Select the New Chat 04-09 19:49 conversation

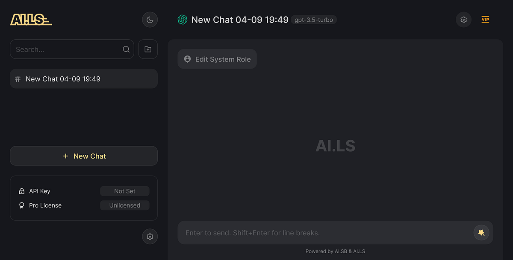pos(83,78)
